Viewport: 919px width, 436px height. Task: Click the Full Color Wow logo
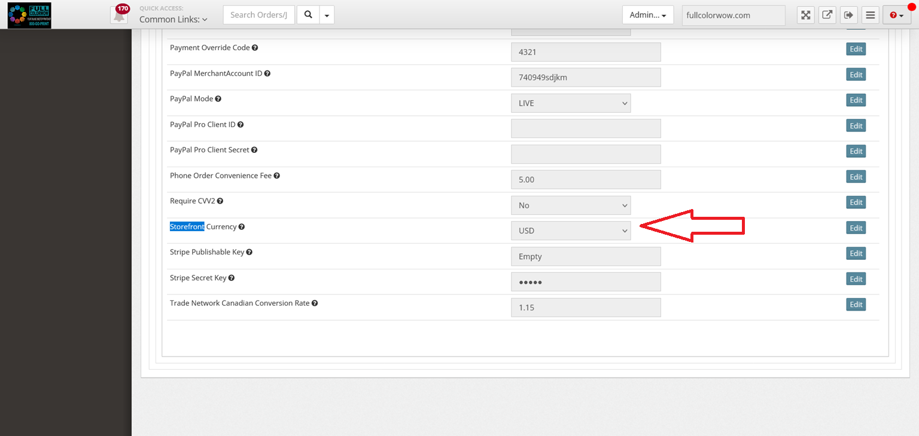[29, 15]
